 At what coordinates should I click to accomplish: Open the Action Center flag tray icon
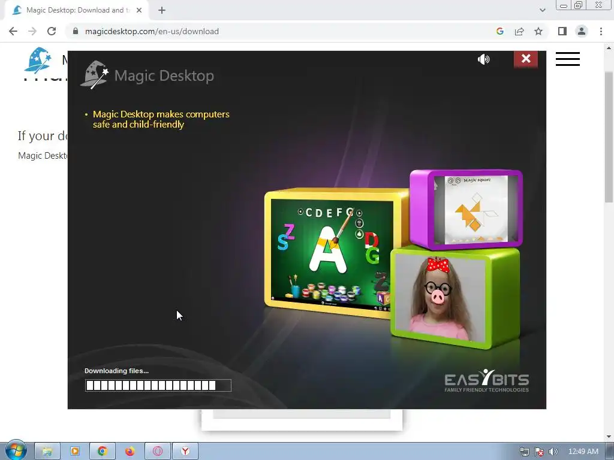click(x=539, y=452)
